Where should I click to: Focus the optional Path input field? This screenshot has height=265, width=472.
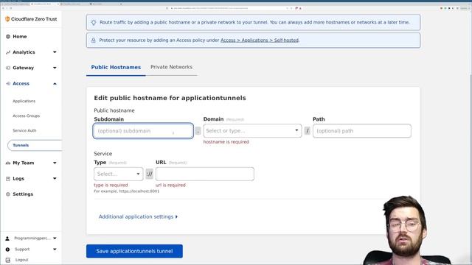coord(362,131)
